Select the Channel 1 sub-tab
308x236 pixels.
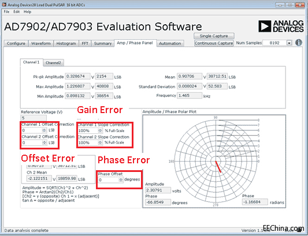tap(31, 62)
